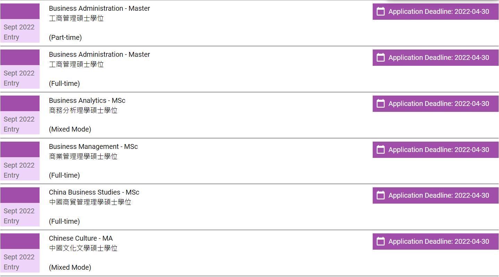This screenshot has height=277, width=499.
Task: Click Sept 2022 Entry badge for Chinese Culture
Action: coord(19,261)
